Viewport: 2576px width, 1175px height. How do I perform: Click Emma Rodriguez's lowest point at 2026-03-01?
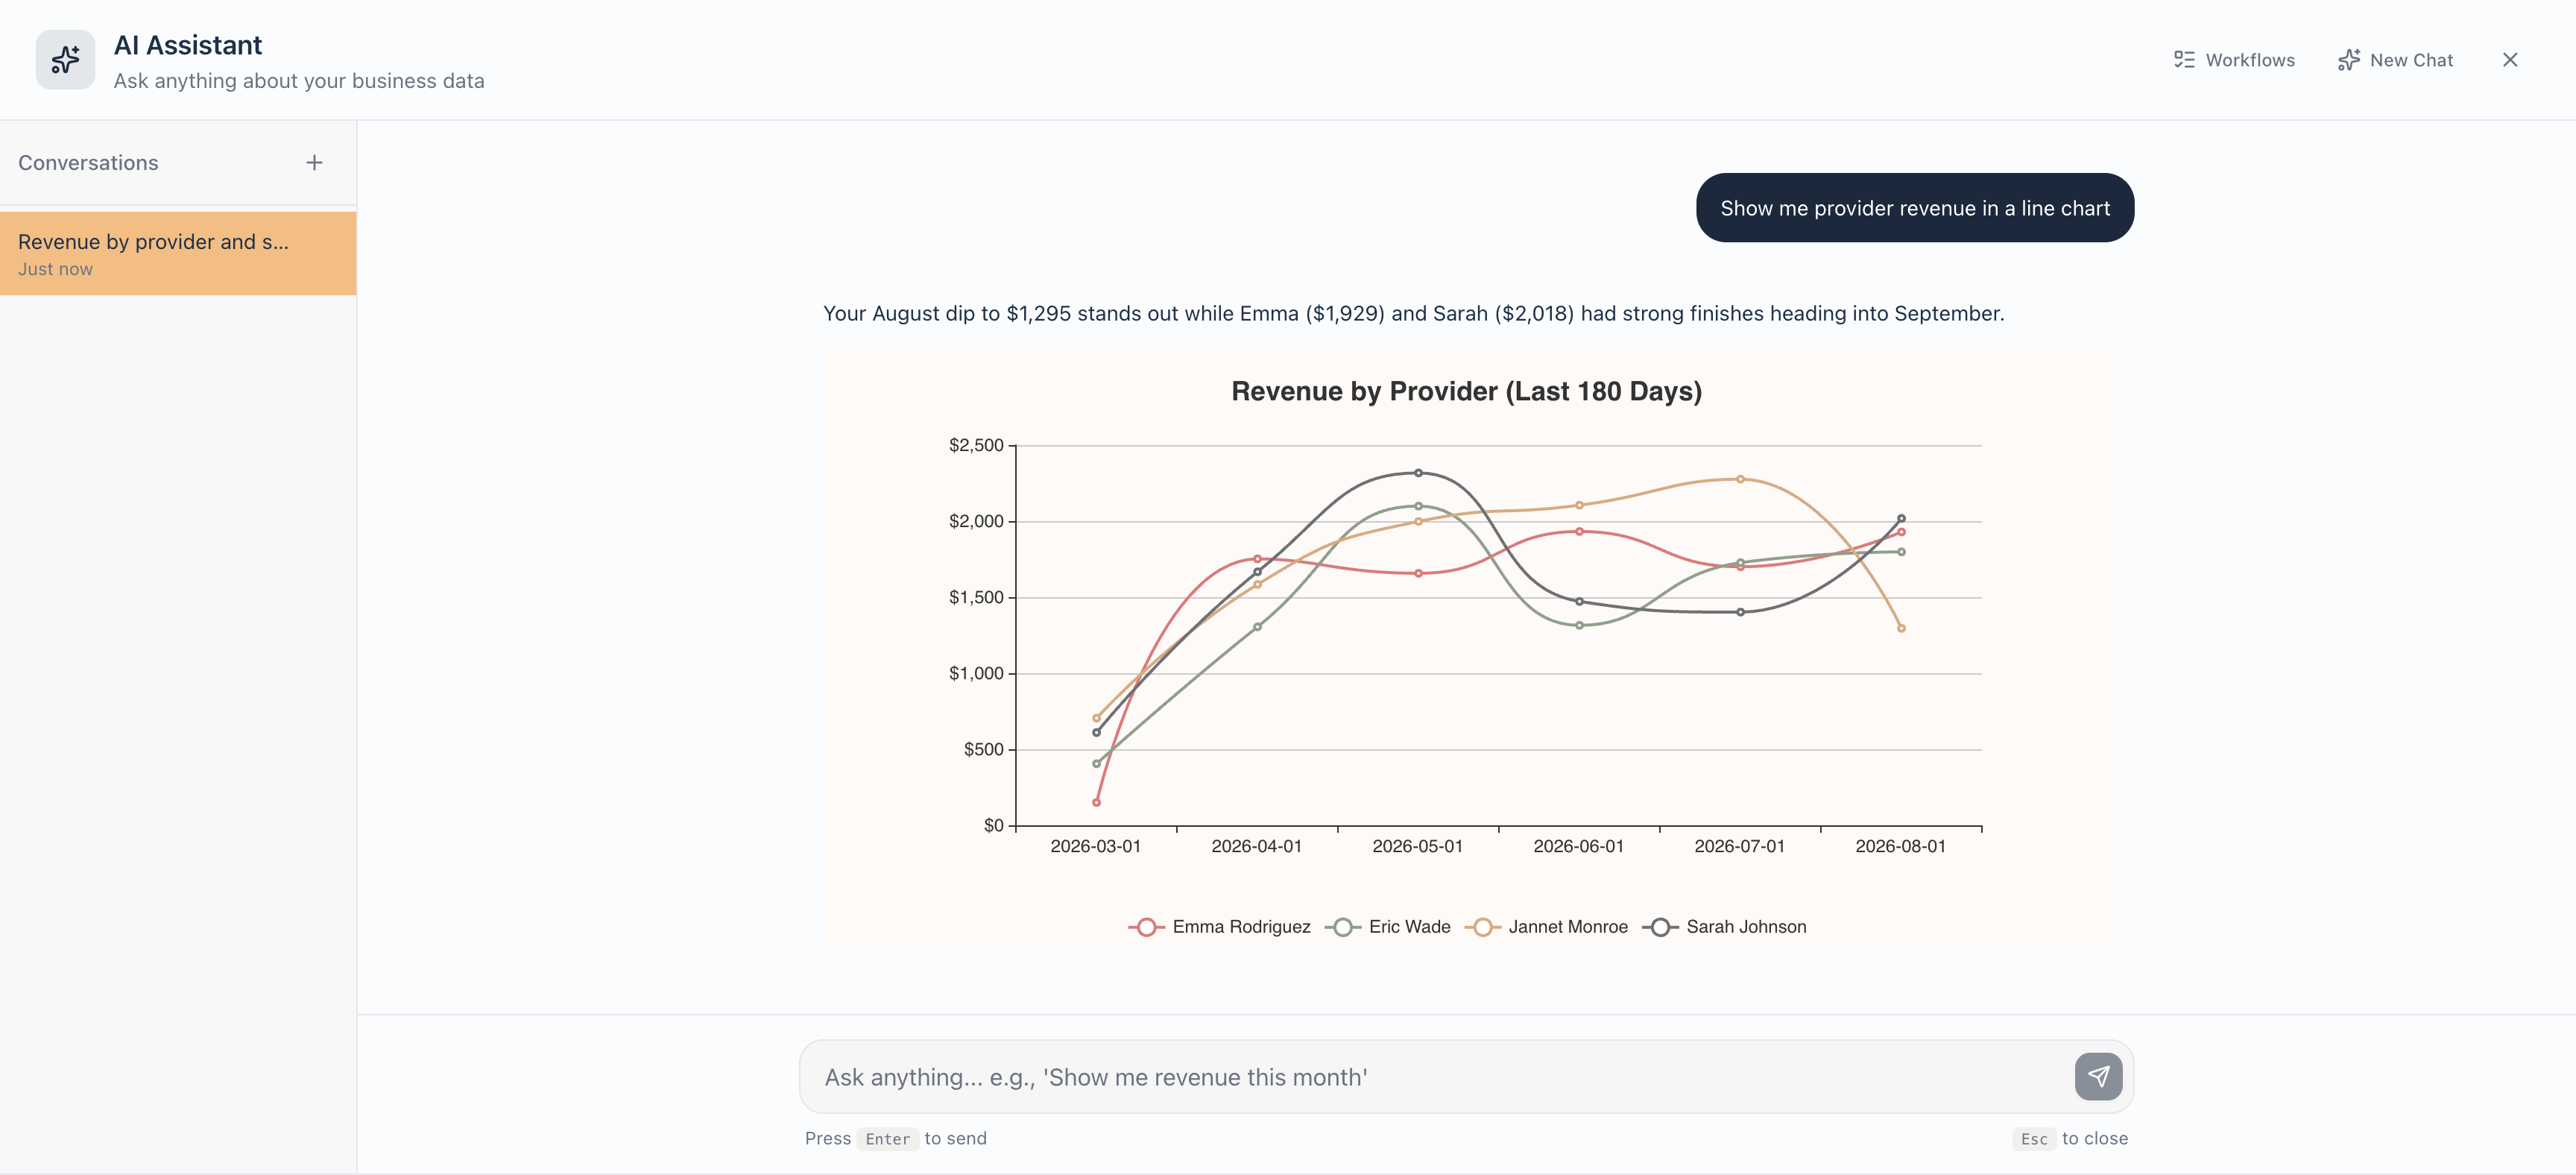[x=1096, y=802]
